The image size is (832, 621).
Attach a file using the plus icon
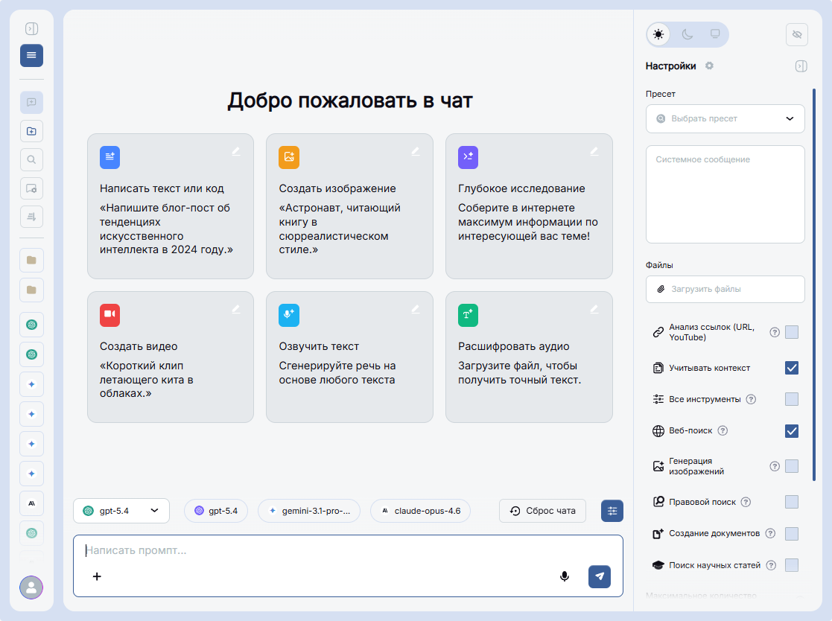[x=97, y=576]
